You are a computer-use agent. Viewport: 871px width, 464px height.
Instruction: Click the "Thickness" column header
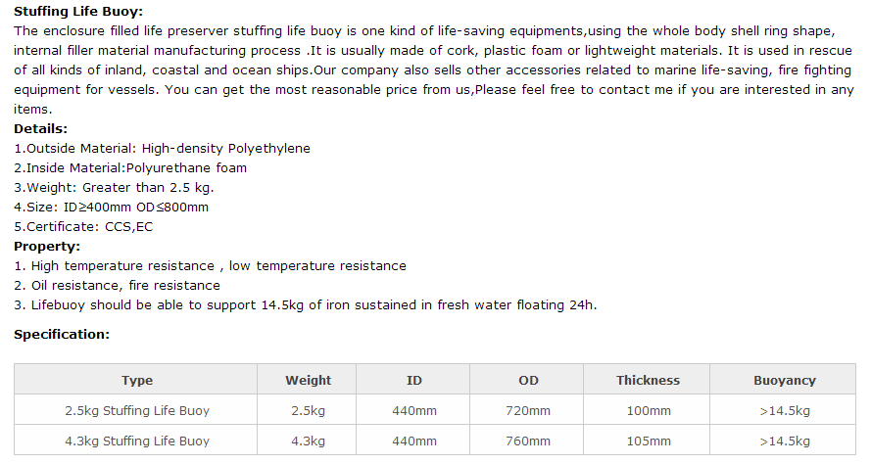click(x=648, y=381)
